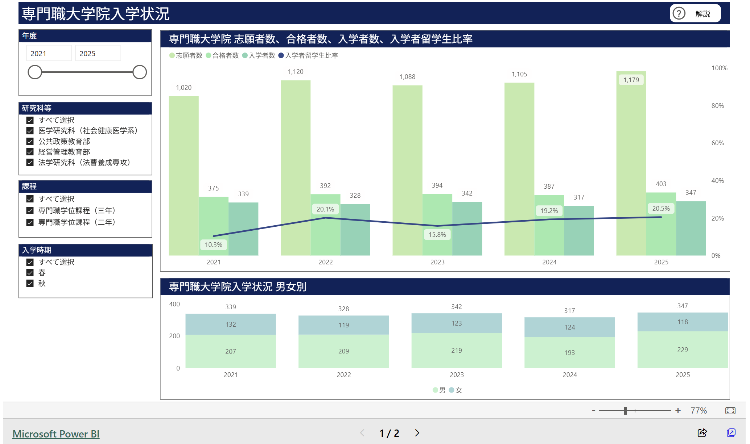This screenshot has height=444, width=750.
Task: Toggle すべて選択 under 研究科等
Action: point(30,120)
